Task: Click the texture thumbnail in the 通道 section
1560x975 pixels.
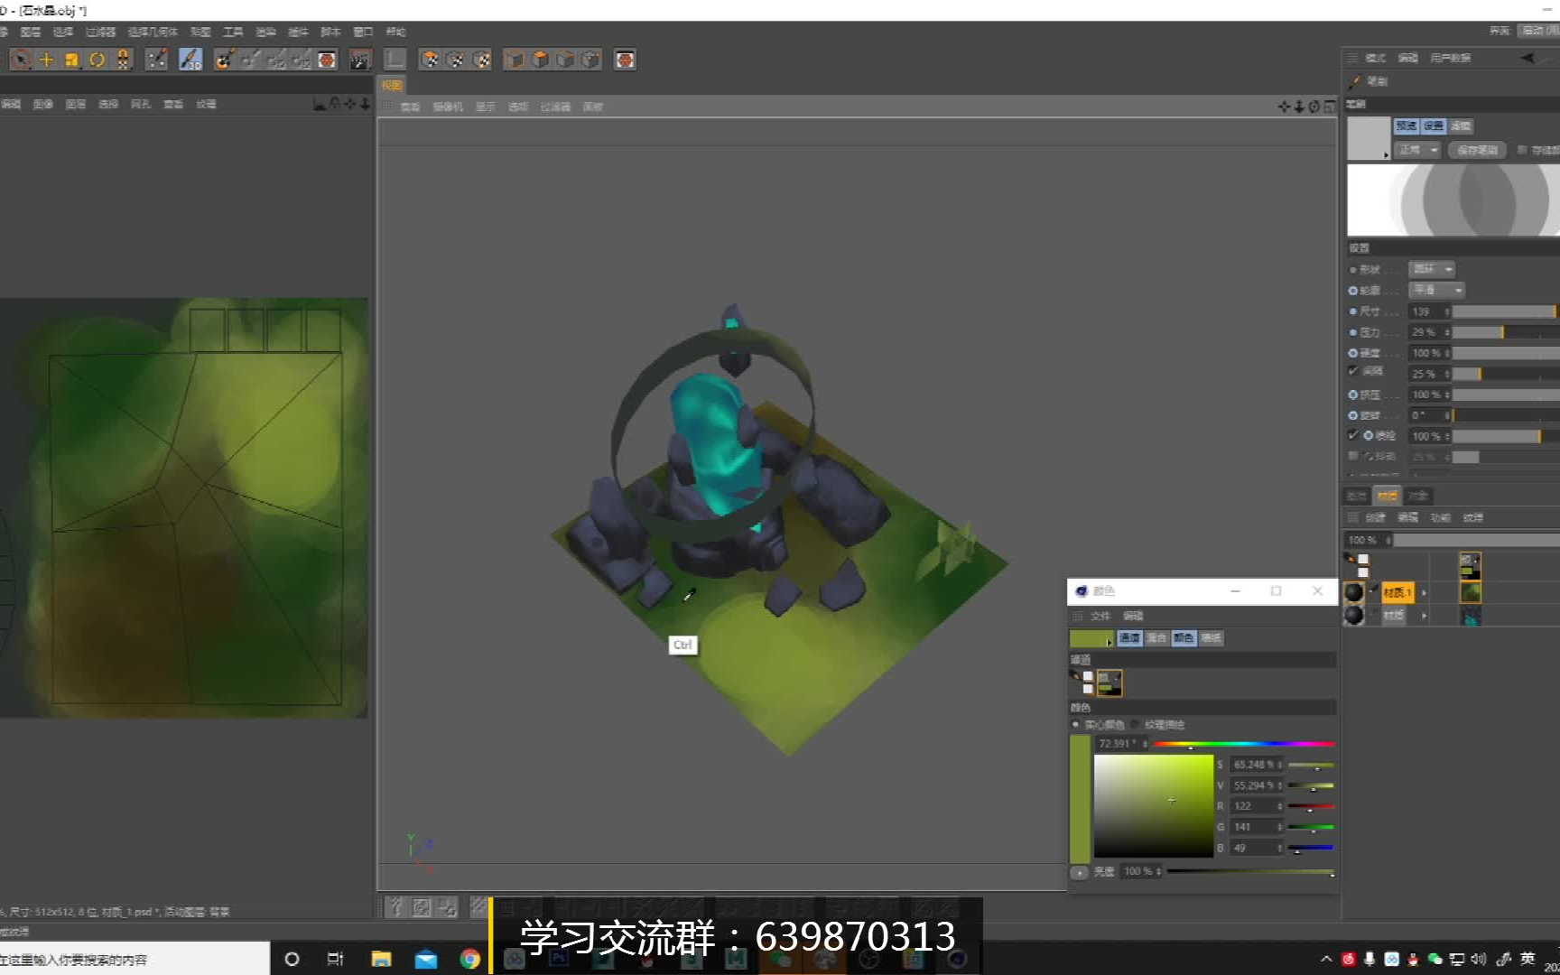Action: tap(1110, 682)
